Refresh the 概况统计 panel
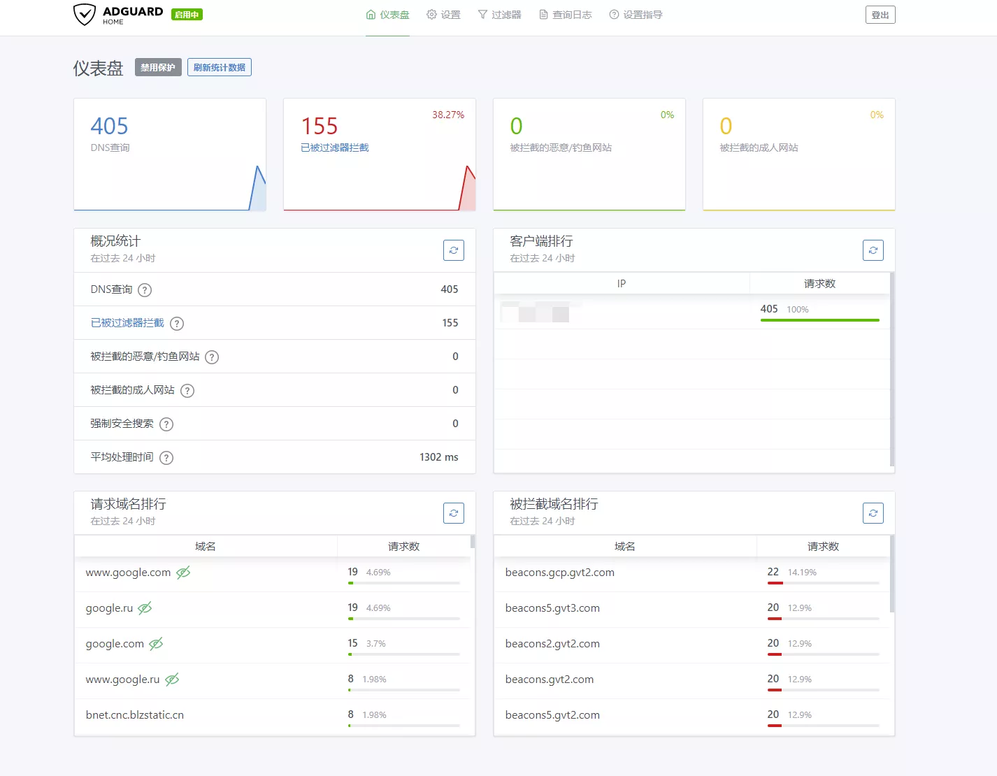 pos(454,250)
